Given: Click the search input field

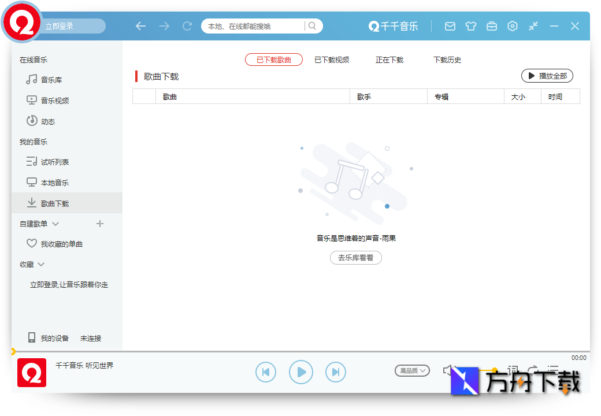Looking at the screenshot, I should point(251,26).
